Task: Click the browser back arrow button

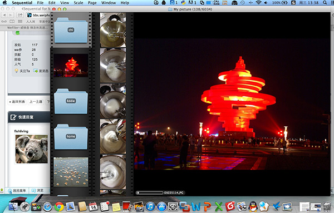Action: tap(4, 15)
